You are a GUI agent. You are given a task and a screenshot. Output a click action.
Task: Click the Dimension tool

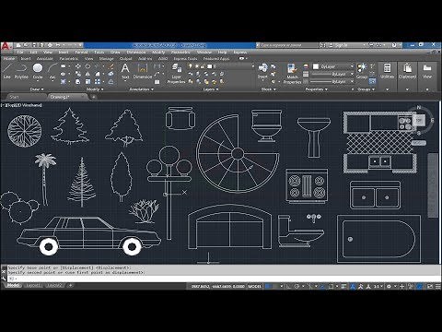click(x=143, y=71)
